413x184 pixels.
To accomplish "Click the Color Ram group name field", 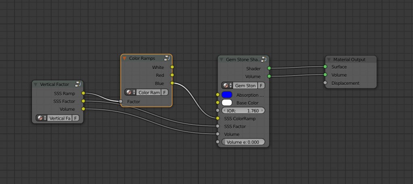I will (x=148, y=92).
